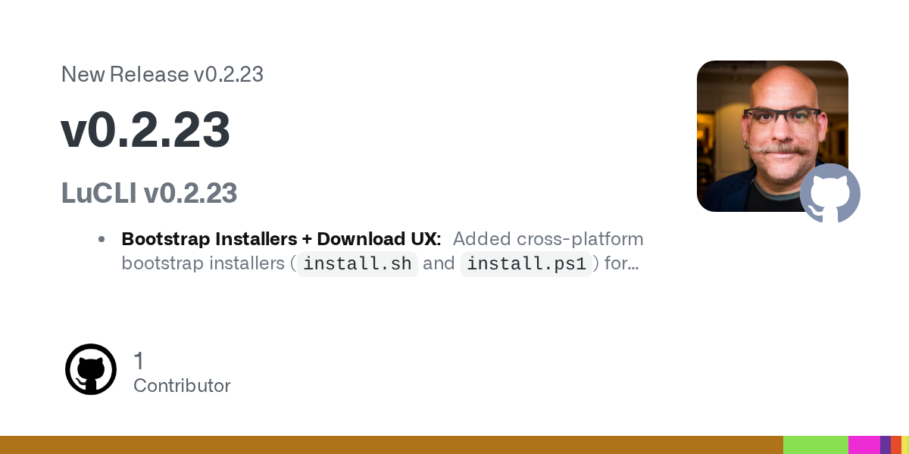Viewport: 909px width, 454px height.
Task: Click the GitHub badge on the avatar
Action: pyautogui.click(x=830, y=193)
